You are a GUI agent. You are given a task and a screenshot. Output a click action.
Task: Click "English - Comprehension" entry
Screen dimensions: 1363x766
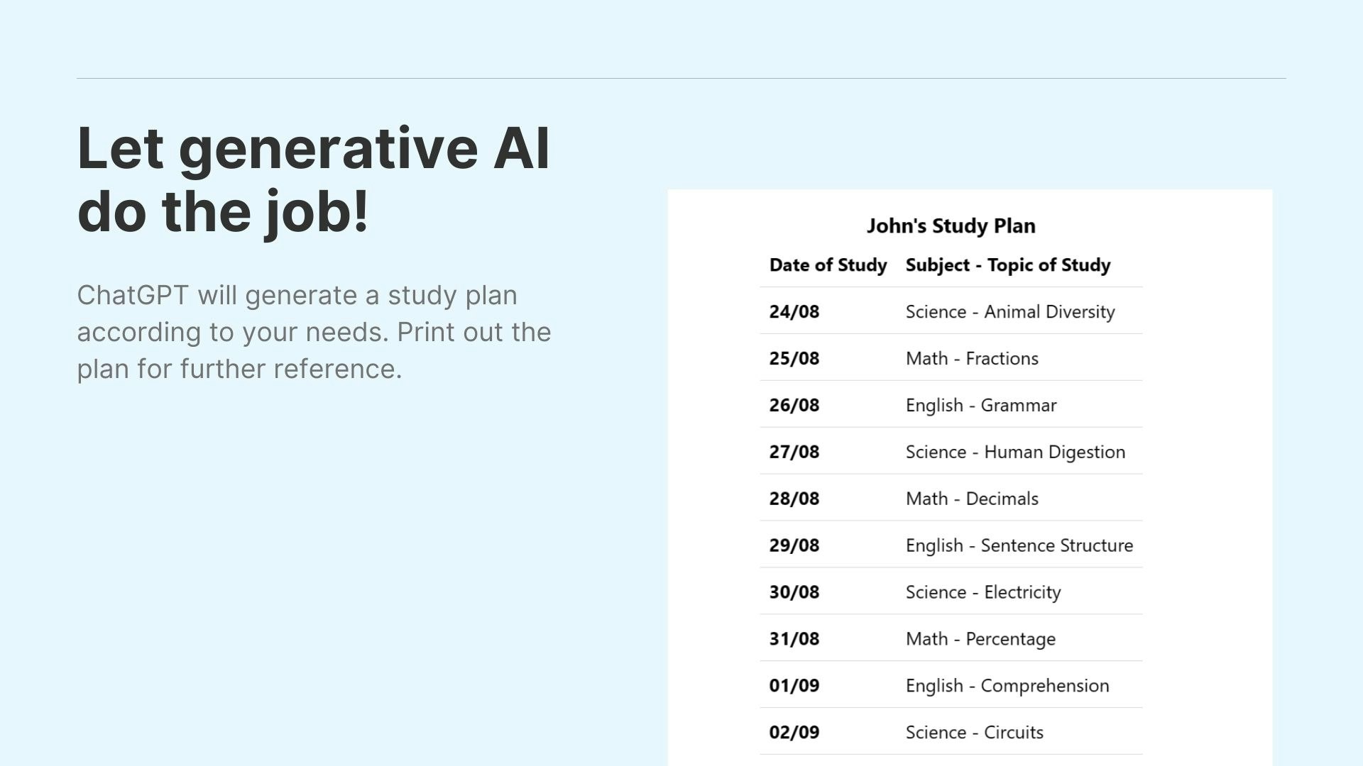click(x=1007, y=686)
